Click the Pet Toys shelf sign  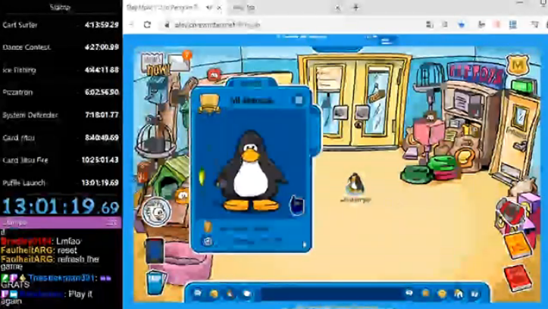click(476, 74)
